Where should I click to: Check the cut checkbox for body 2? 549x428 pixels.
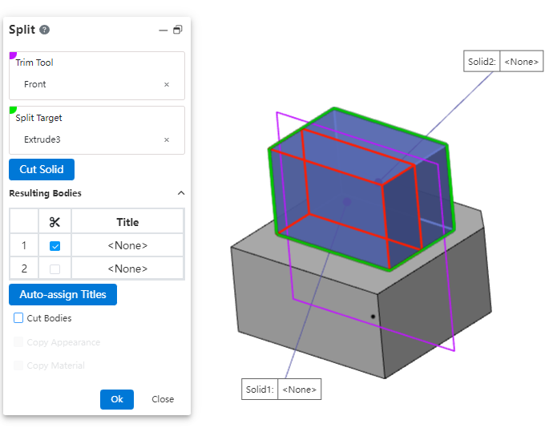coord(54,269)
